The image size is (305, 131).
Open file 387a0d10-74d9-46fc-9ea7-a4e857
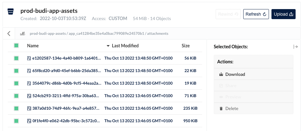point(66,108)
